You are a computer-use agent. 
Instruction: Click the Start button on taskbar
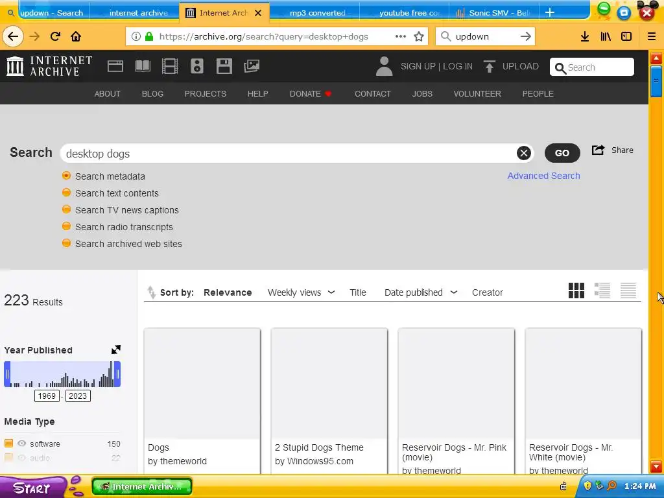point(32,488)
